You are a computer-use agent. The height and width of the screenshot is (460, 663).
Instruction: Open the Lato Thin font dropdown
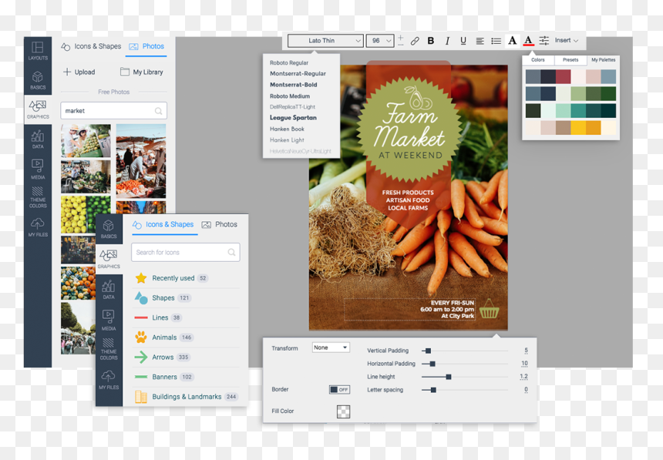(325, 41)
